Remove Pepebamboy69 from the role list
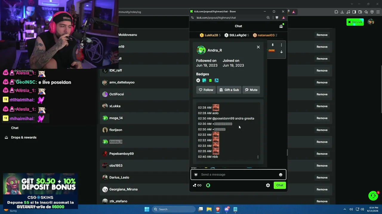382x214 pixels. point(322,154)
